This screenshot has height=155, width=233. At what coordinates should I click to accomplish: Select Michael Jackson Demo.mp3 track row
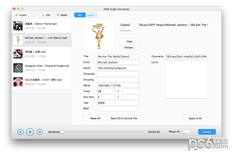[42, 40]
